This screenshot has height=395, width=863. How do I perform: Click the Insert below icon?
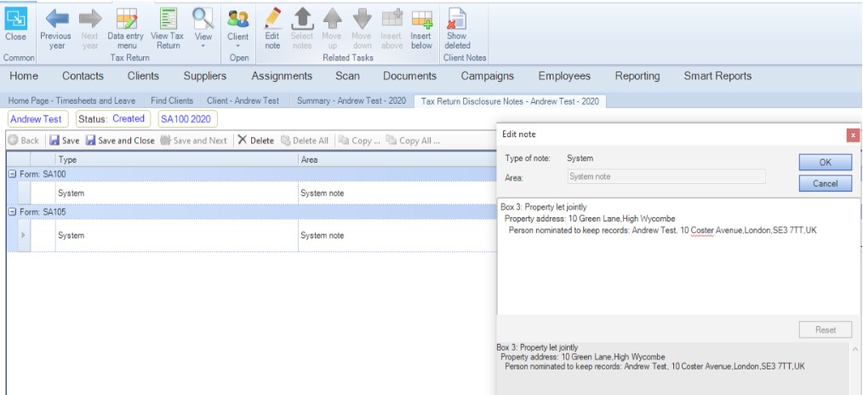point(421,19)
